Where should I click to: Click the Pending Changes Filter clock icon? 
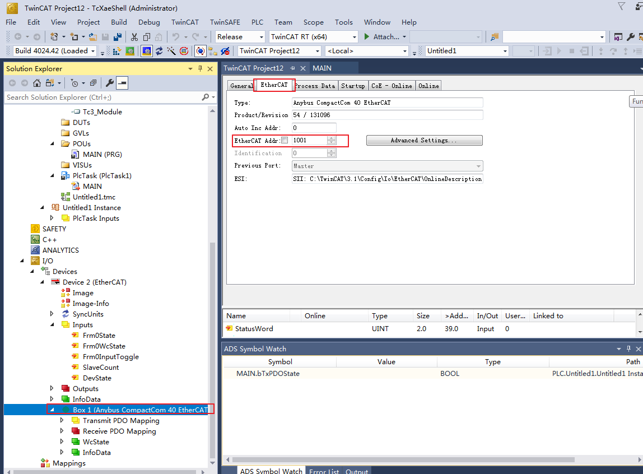(x=74, y=83)
